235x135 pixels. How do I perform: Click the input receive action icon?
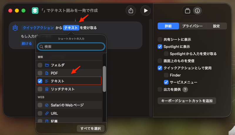15,28
